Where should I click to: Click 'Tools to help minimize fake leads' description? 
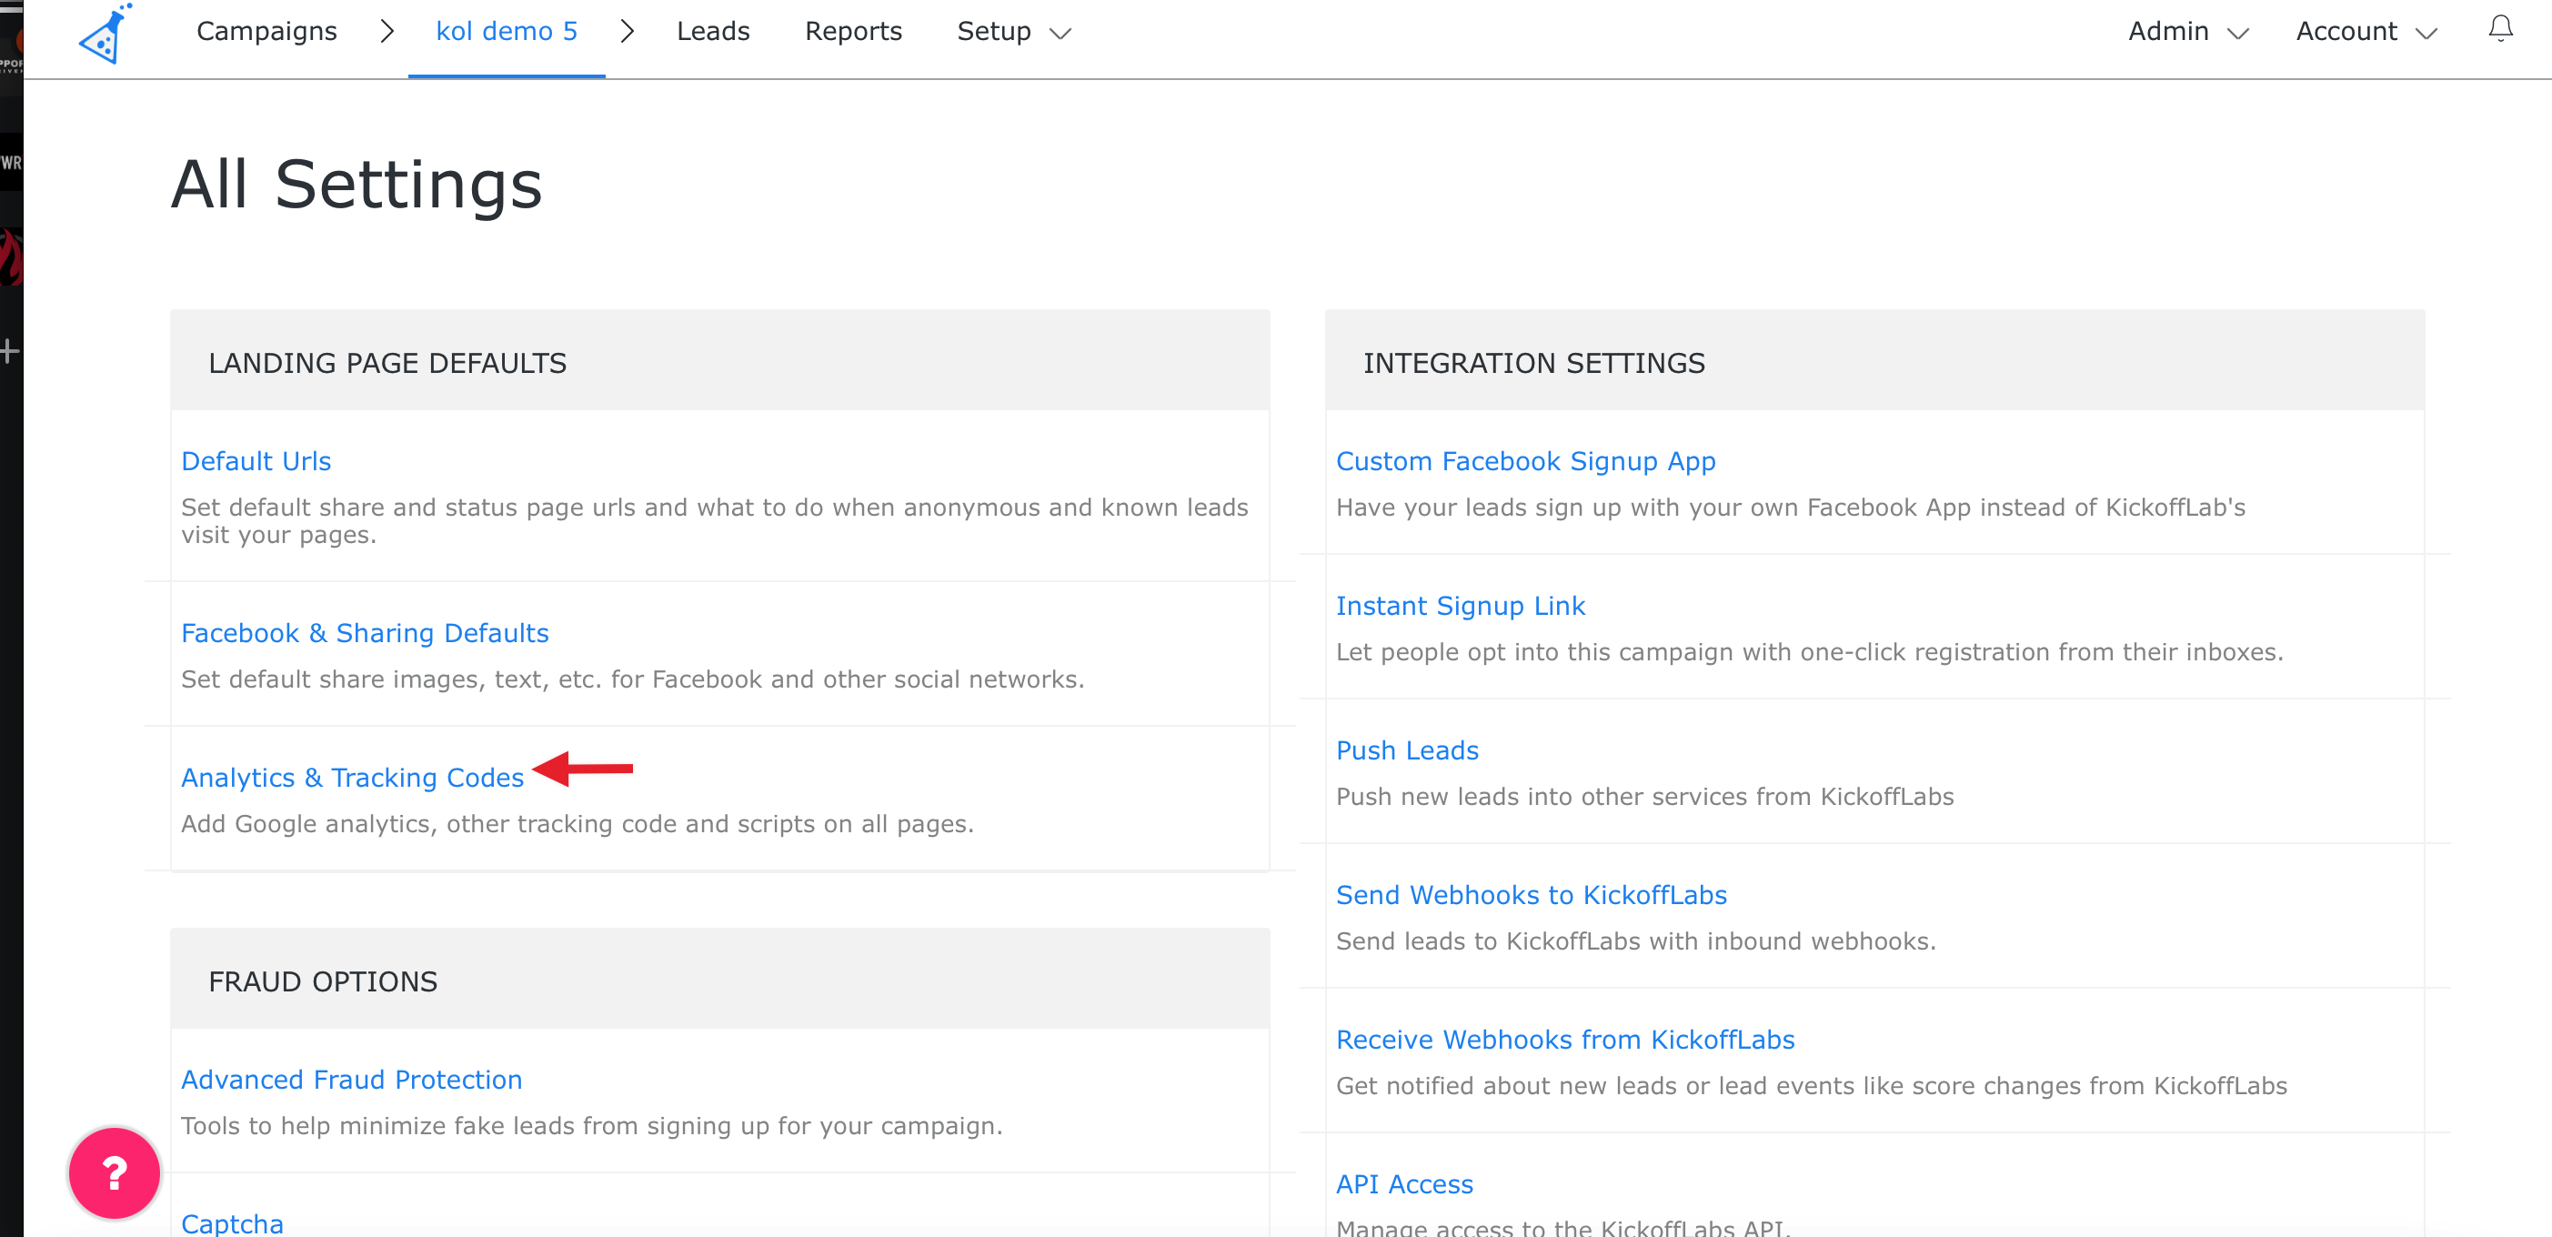[591, 1126]
